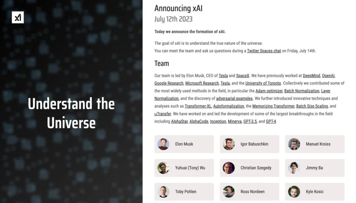Click Jimmy Ba's avatar
The height and width of the screenshot is (203, 356).
pos(294,168)
